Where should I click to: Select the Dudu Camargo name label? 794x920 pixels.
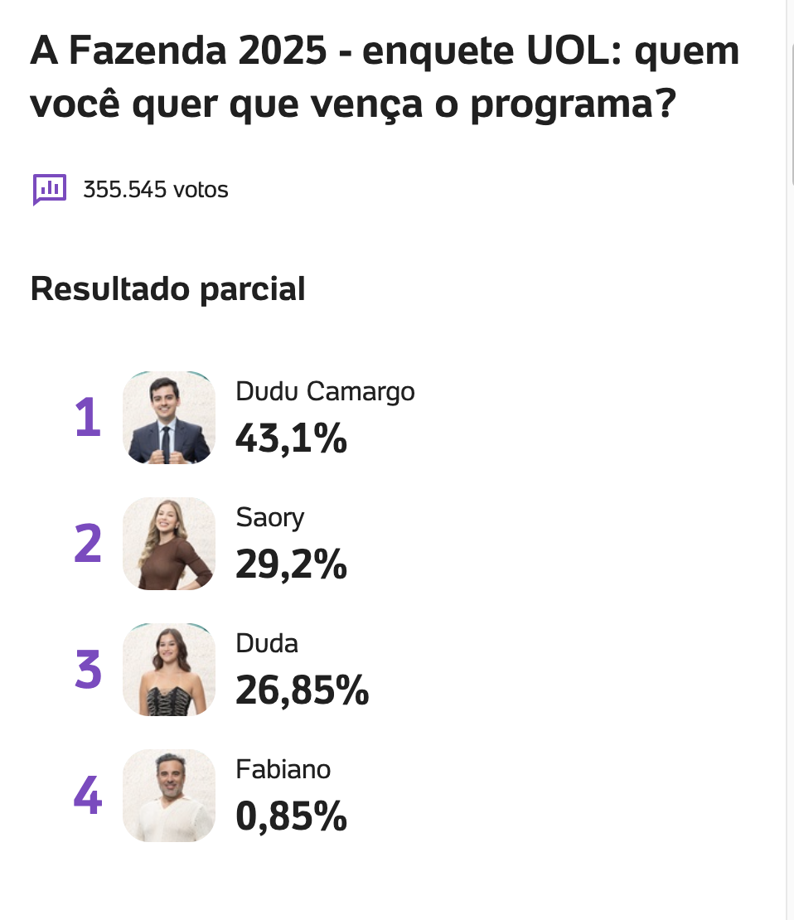pos(325,391)
